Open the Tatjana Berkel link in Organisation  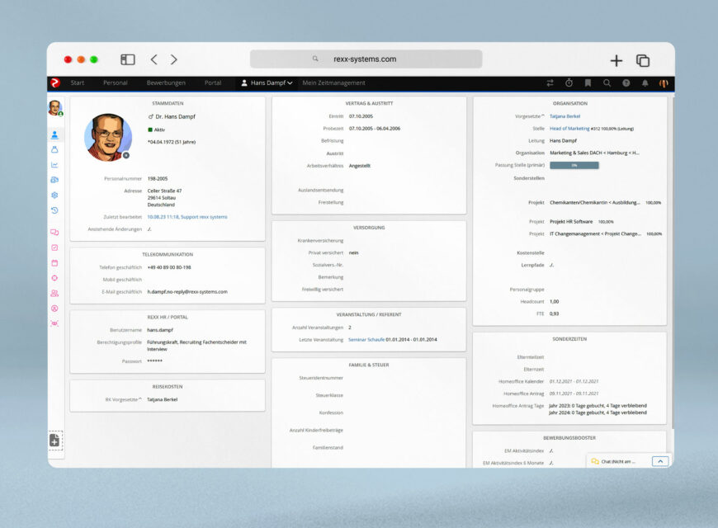tap(564, 116)
